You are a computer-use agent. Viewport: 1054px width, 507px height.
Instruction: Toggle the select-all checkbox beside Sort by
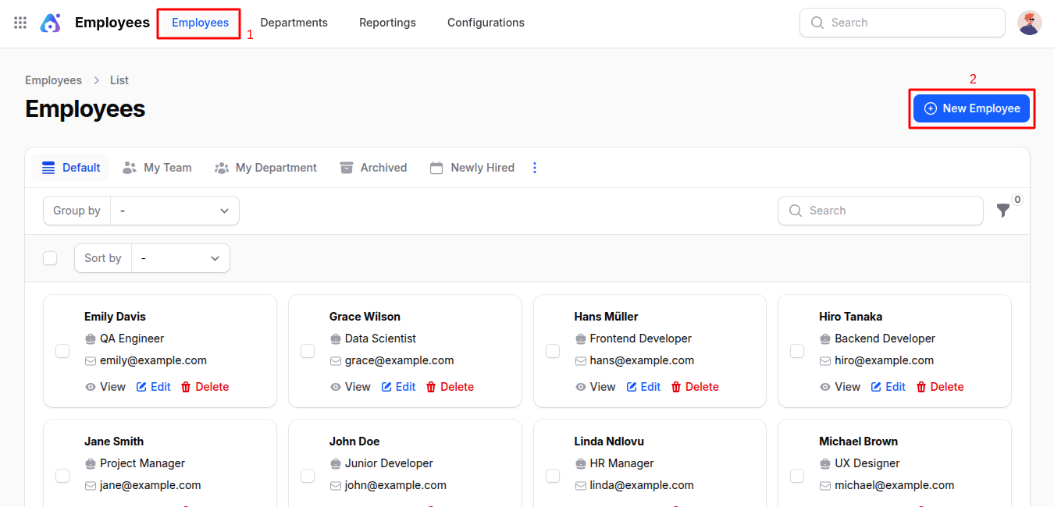pyautogui.click(x=50, y=258)
